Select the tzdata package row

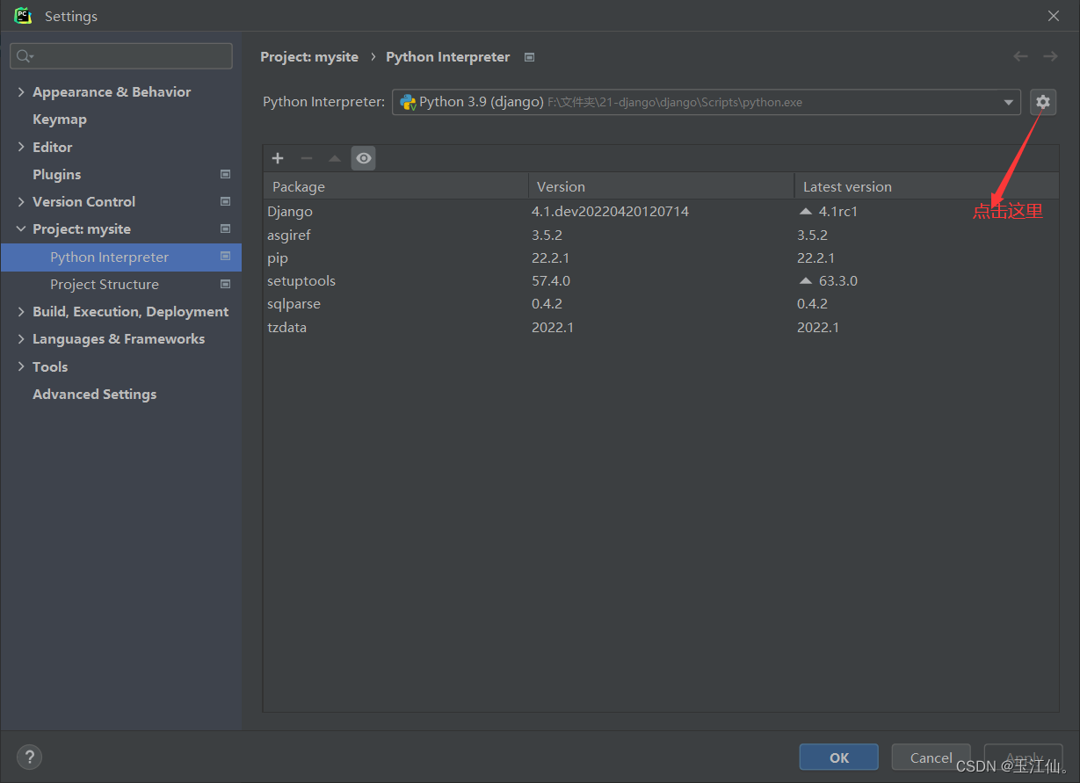pyautogui.click(x=661, y=327)
